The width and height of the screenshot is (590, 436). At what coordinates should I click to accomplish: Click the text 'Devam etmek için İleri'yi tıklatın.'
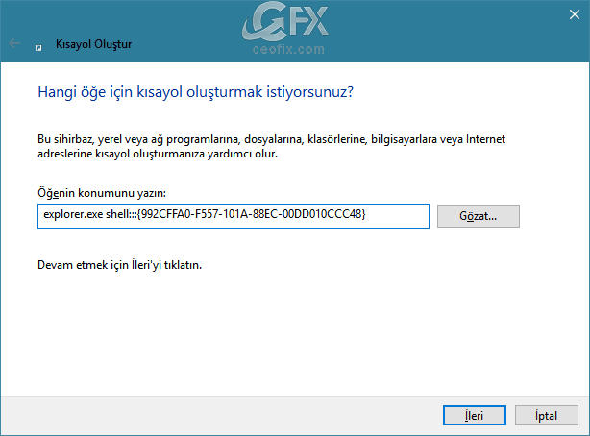pyautogui.click(x=120, y=265)
